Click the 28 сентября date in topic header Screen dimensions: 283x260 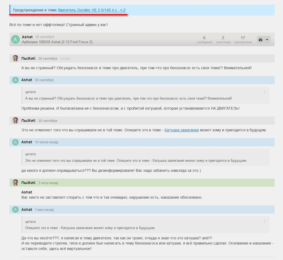[x=45, y=37]
